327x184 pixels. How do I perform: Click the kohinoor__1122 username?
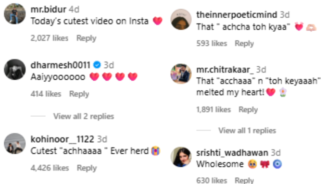(63, 139)
